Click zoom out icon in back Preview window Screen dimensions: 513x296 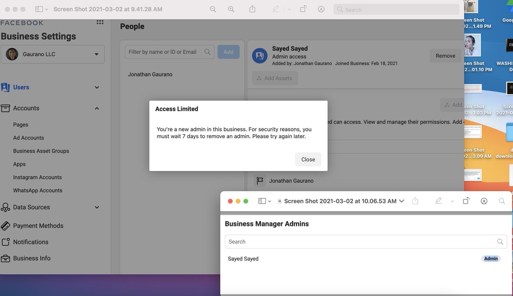pyautogui.click(x=212, y=9)
